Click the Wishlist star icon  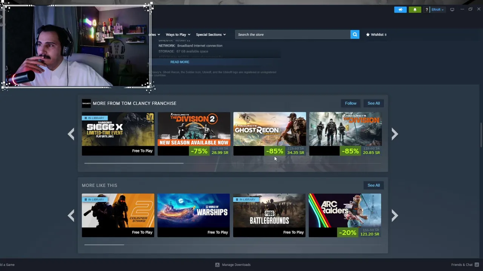[x=368, y=35]
